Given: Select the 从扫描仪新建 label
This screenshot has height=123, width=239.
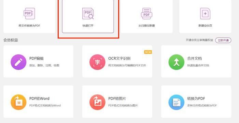Looking at the screenshot, I should tap(146, 25).
